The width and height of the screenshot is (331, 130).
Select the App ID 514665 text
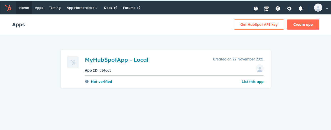98,70
